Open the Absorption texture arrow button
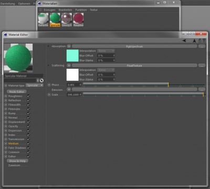 pos(69,46)
